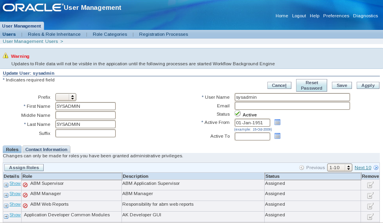Viewport: 383px width, 223px height.
Task: Click the Middle Name input field
Action: (x=85, y=115)
